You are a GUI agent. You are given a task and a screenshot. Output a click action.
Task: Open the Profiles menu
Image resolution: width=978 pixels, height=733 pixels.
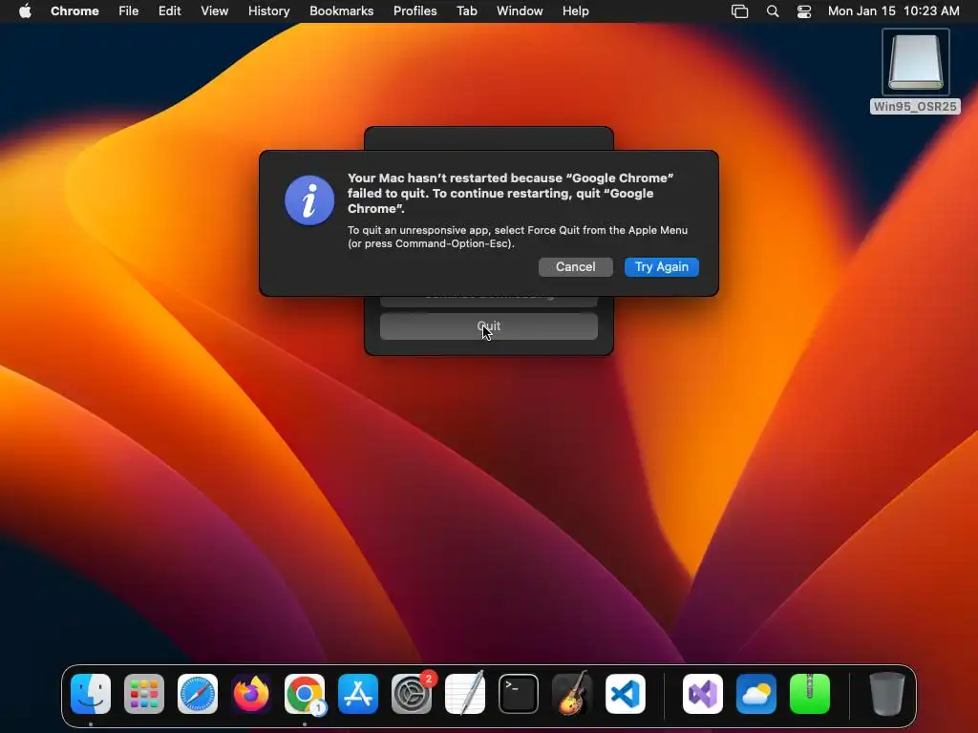tap(415, 11)
